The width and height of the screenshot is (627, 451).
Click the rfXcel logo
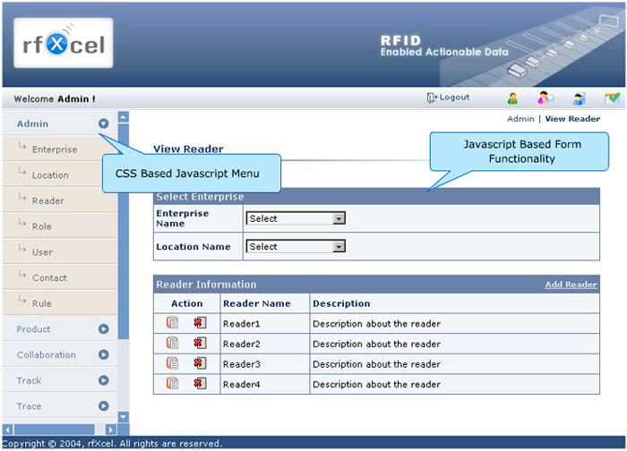(x=64, y=43)
